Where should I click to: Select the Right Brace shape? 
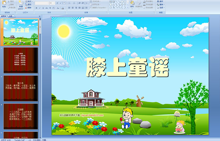(125, 7)
